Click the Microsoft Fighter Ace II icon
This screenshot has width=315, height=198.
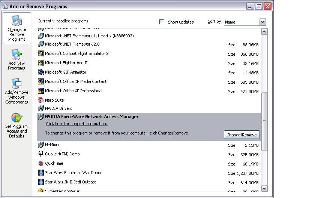(x=41, y=63)
